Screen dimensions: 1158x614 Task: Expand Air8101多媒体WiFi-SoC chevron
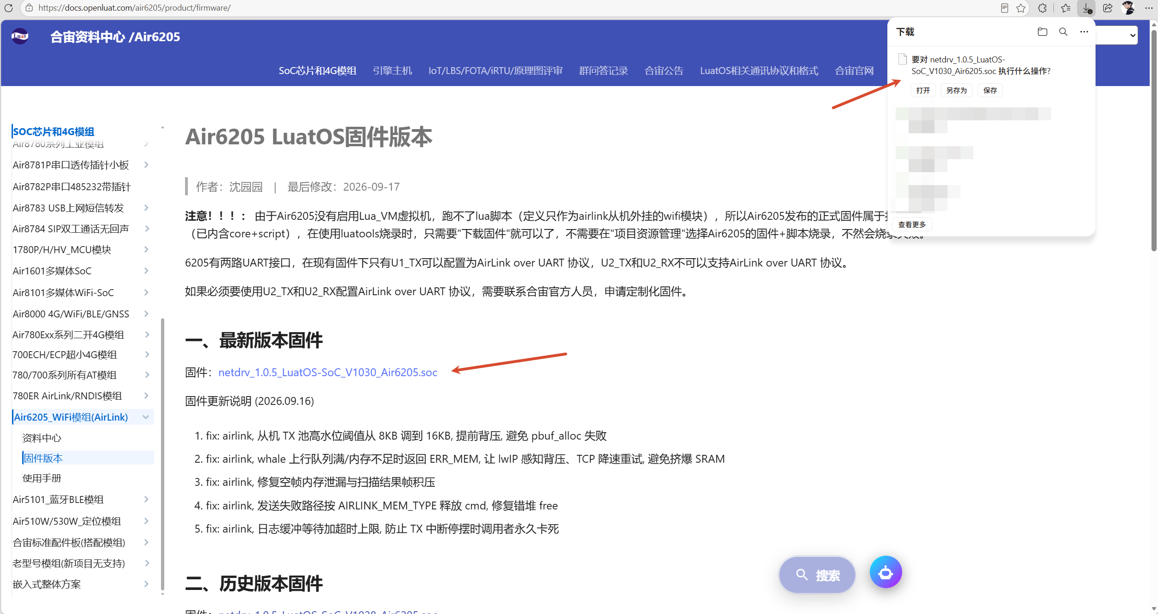click(146, 292)
